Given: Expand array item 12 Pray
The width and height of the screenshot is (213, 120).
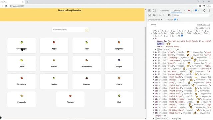Looking at the screenshot, I should coord(154,82).
